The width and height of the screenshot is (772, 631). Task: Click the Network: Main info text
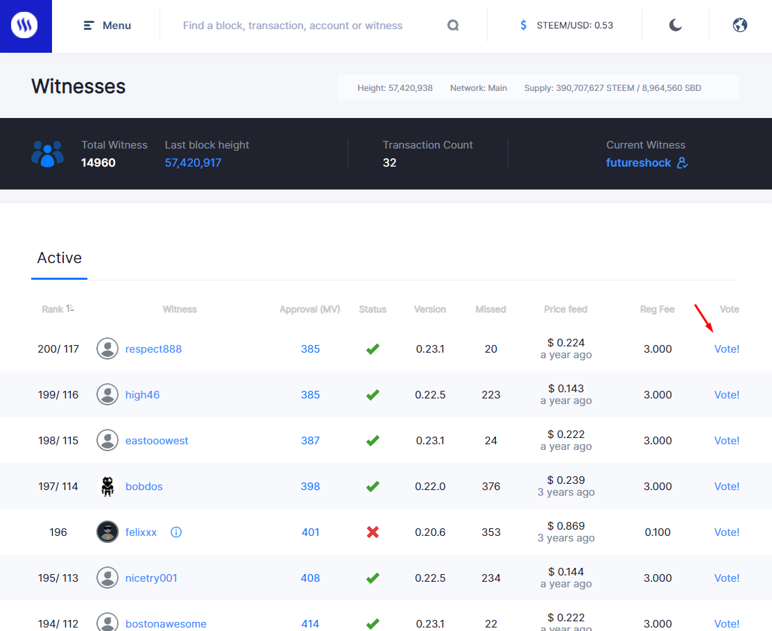479,88
